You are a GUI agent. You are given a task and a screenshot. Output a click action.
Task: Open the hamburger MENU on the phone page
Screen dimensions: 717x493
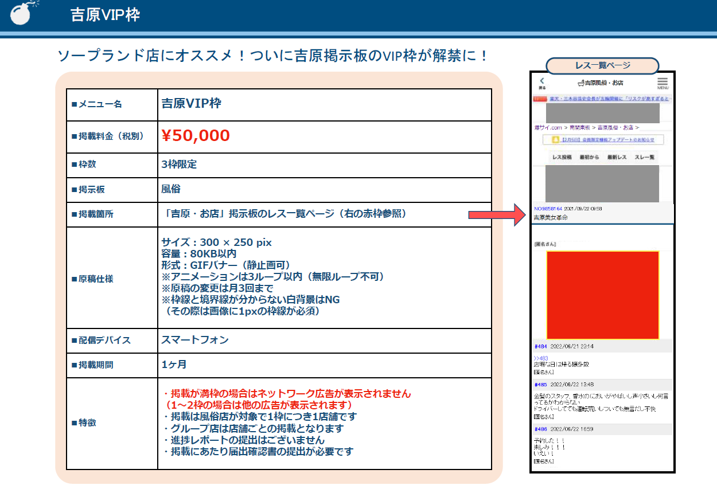(663, 83)
